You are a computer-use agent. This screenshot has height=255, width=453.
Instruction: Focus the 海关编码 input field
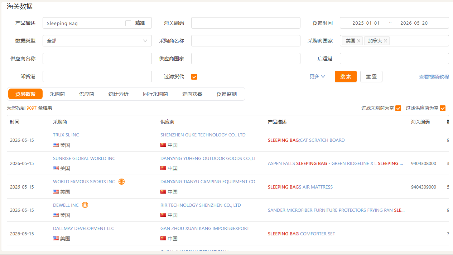tap(246, 23)
